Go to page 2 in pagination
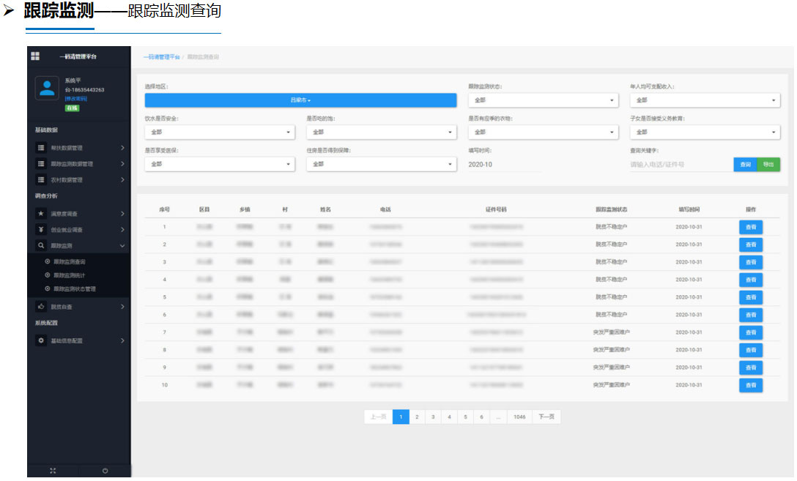Screen dimensions: 797x481 coord(417,417)
